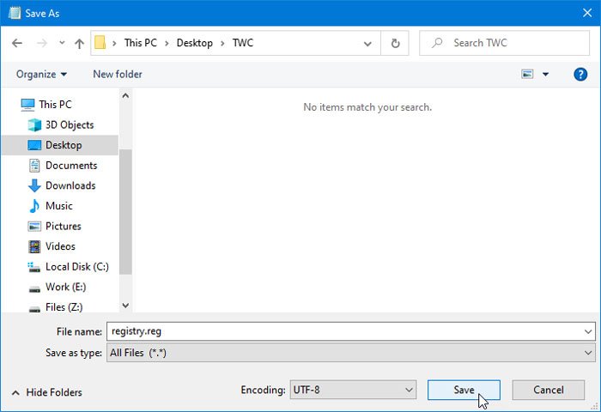Click New folder in toolbar
The height and width of the screenshot is (412, 601).
click(118, 75)
